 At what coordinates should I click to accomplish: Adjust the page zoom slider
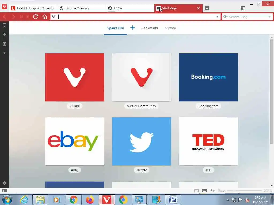tap(244, 191)
